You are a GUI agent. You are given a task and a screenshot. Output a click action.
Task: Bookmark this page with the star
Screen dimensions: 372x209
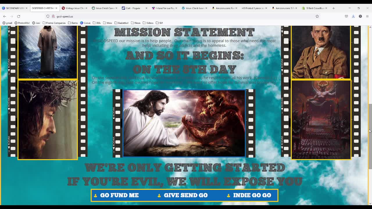pos(317,16)
